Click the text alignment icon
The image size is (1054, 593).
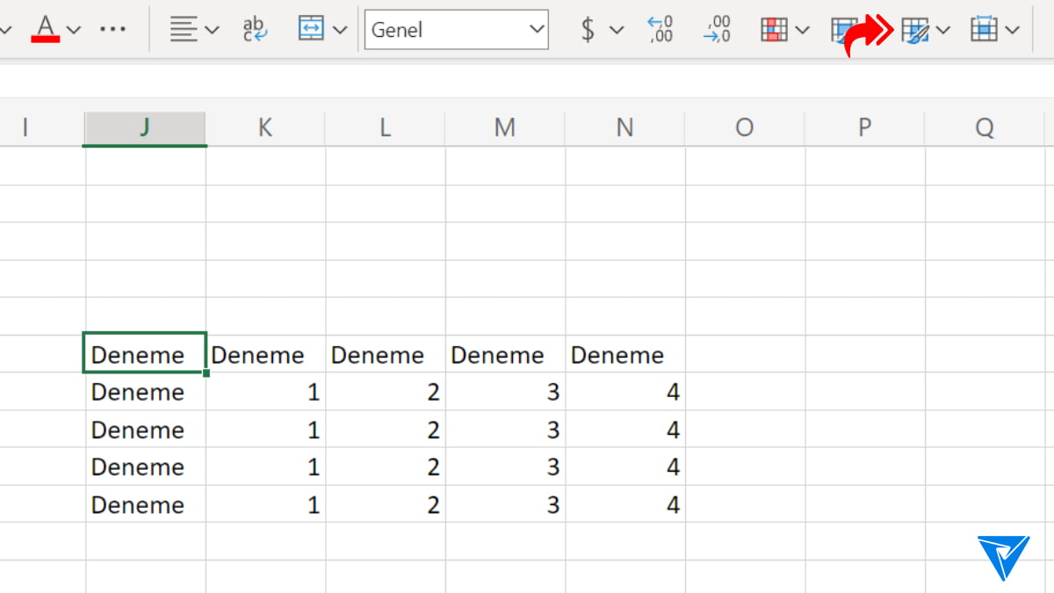tap(184, 30)
